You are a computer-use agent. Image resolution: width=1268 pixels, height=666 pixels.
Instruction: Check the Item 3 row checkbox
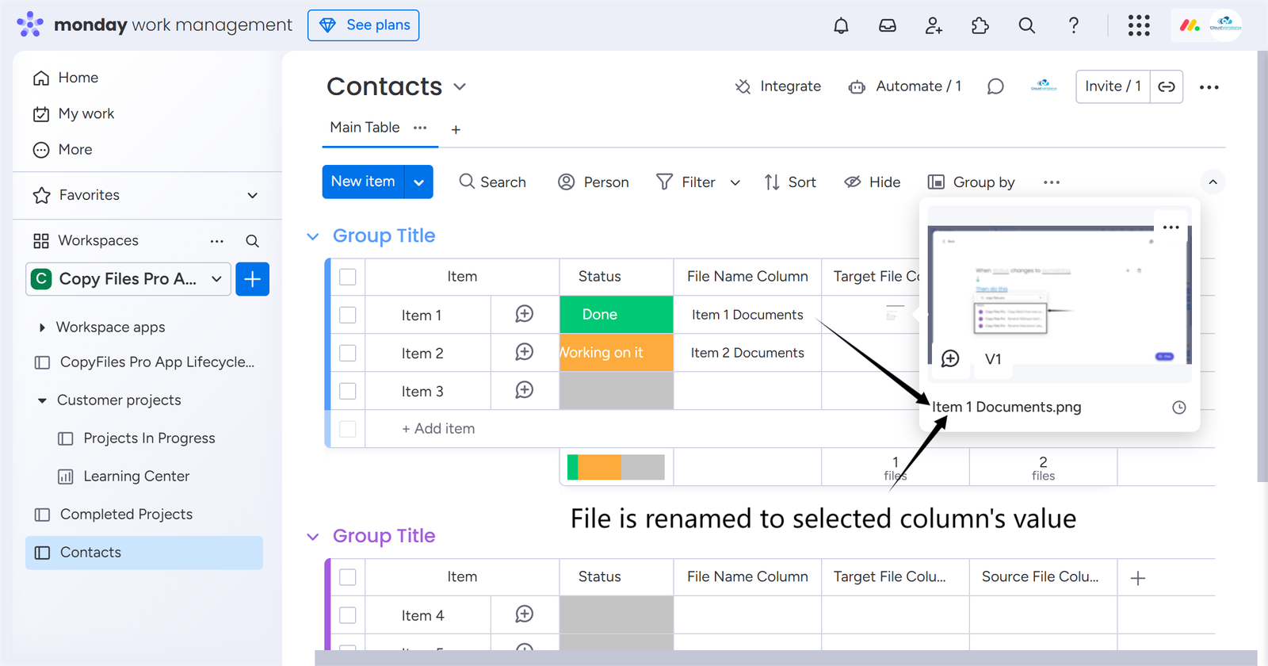[348, 391]
